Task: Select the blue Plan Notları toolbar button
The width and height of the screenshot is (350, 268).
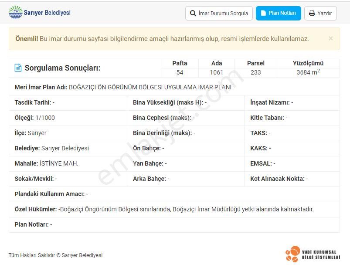Action: (x=278, y=13)
